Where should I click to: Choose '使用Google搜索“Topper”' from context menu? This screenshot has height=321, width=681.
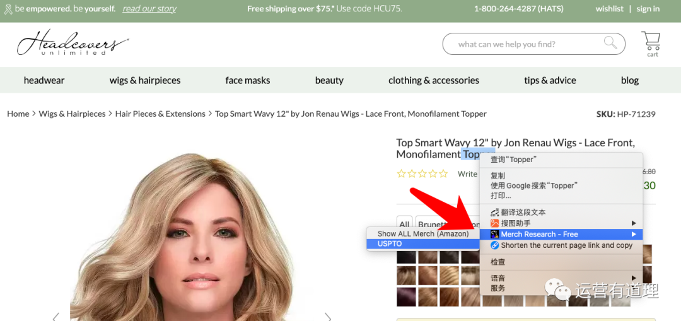tap(533, 185)
